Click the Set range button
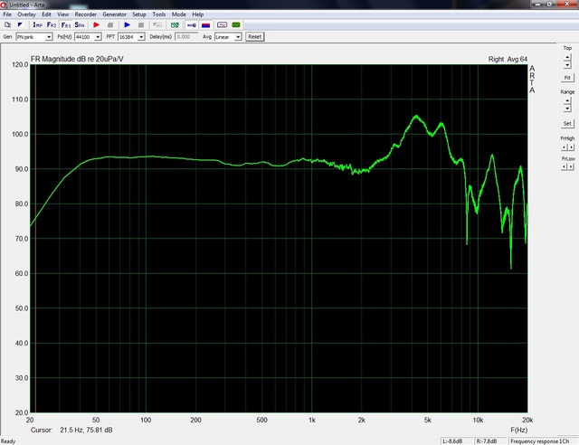This screenshot has height=445, width=579. [567, 123]
